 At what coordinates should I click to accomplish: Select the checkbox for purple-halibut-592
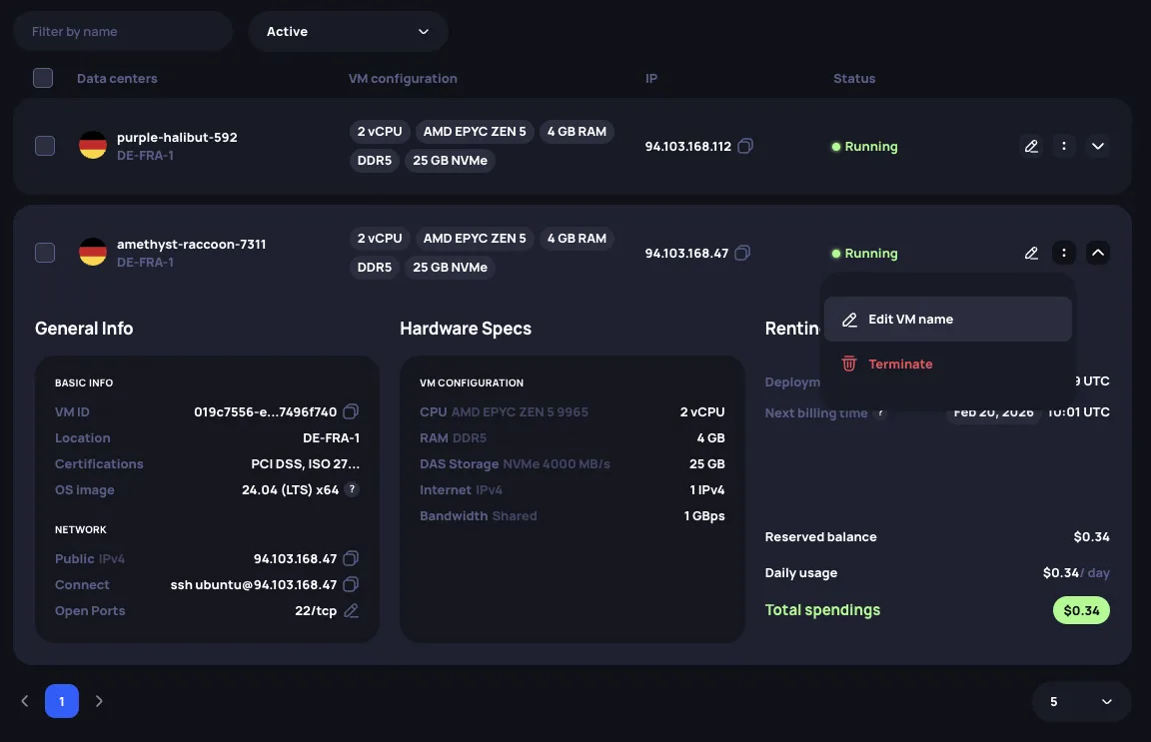(x=44, y=145)
